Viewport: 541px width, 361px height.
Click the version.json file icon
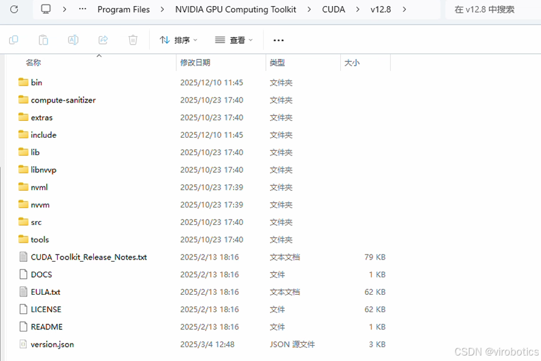(x=23, y=344)
